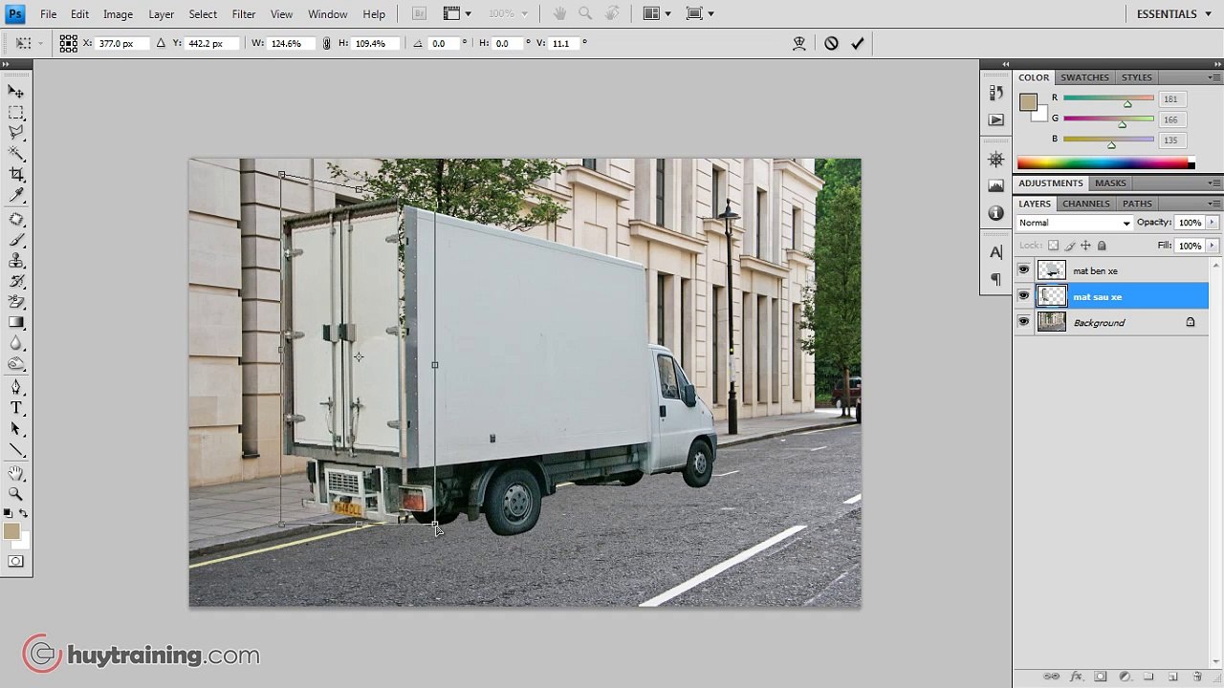Open the Normal blend mode dropdown

pyautogui.click(x=1075, y=223)
